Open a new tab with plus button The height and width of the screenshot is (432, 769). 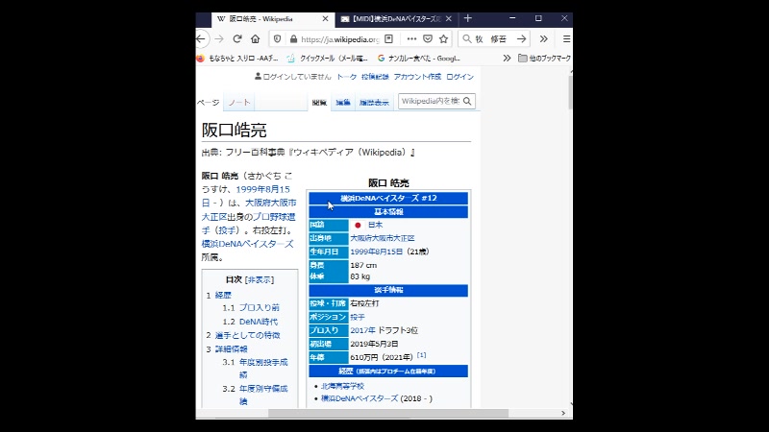467,18
